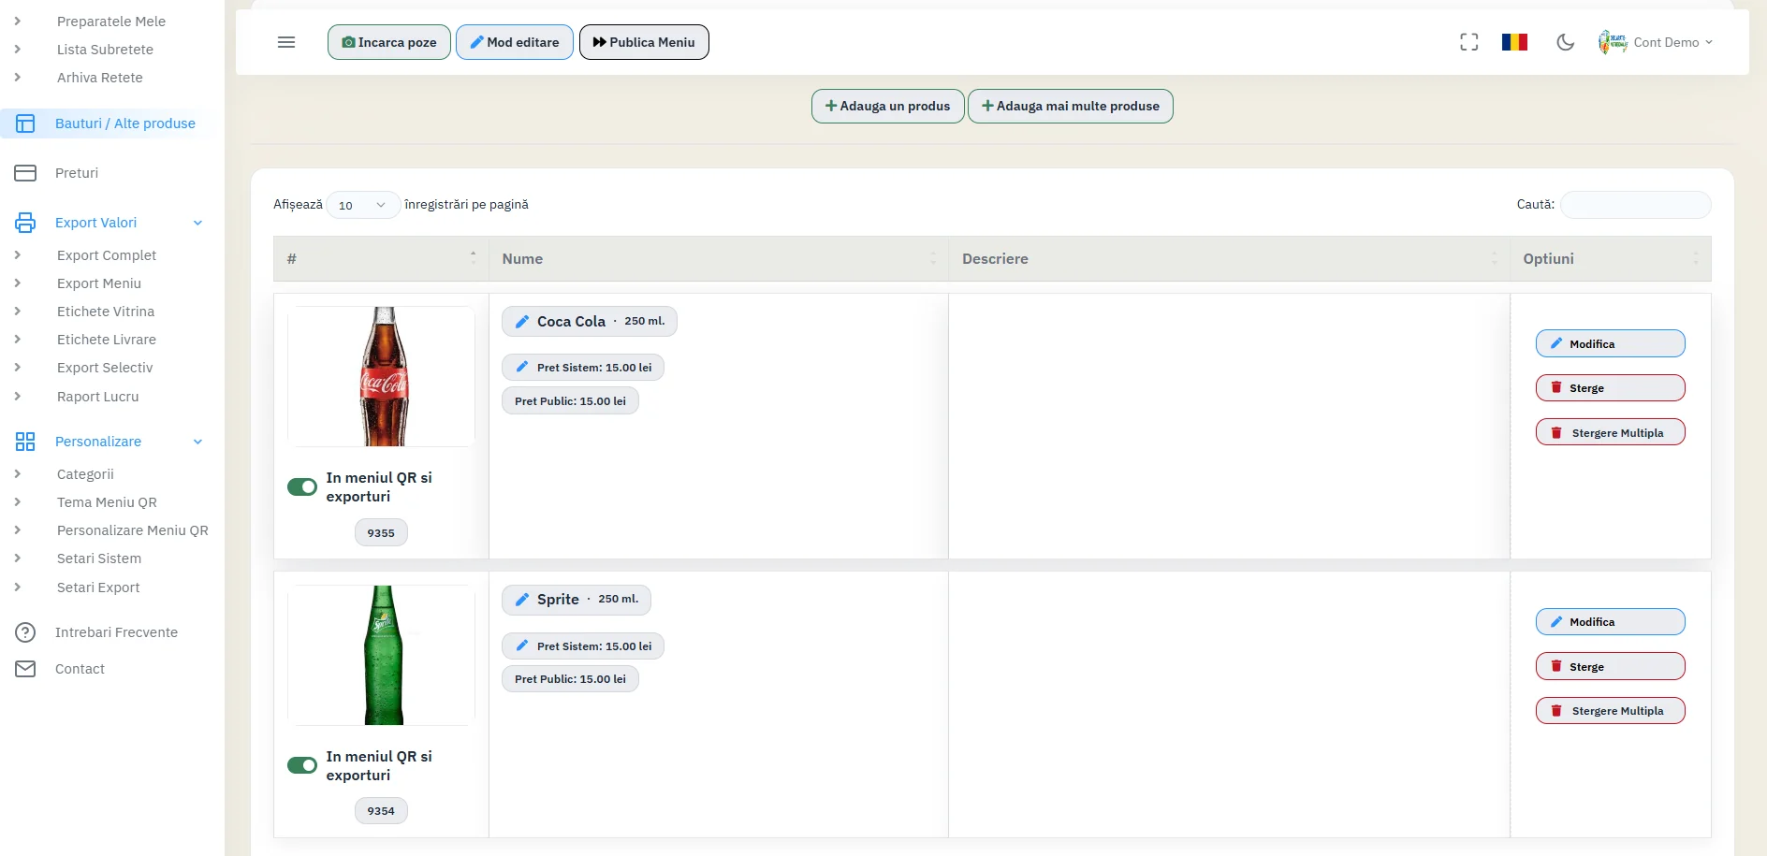This screenshot has height=856, width=1767.
Task: Click the Export Valori printer icon
Action: tap(25, 223)
